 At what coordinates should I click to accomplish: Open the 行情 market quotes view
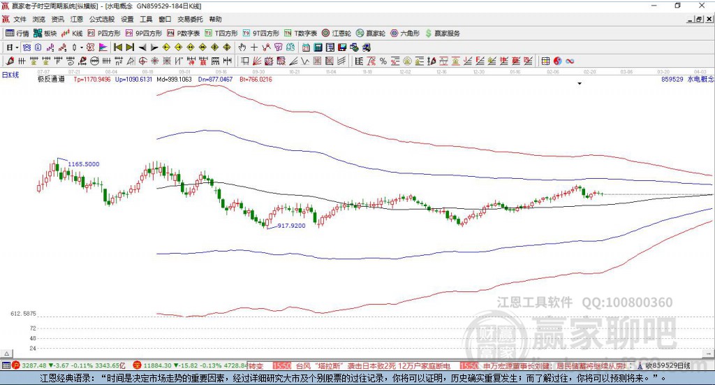pos(17,34)
